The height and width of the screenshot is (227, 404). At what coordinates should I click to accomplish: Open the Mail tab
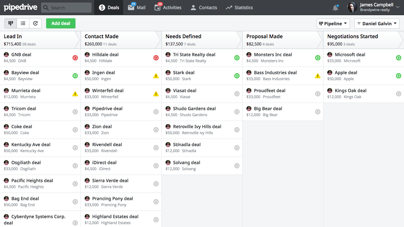136,8
